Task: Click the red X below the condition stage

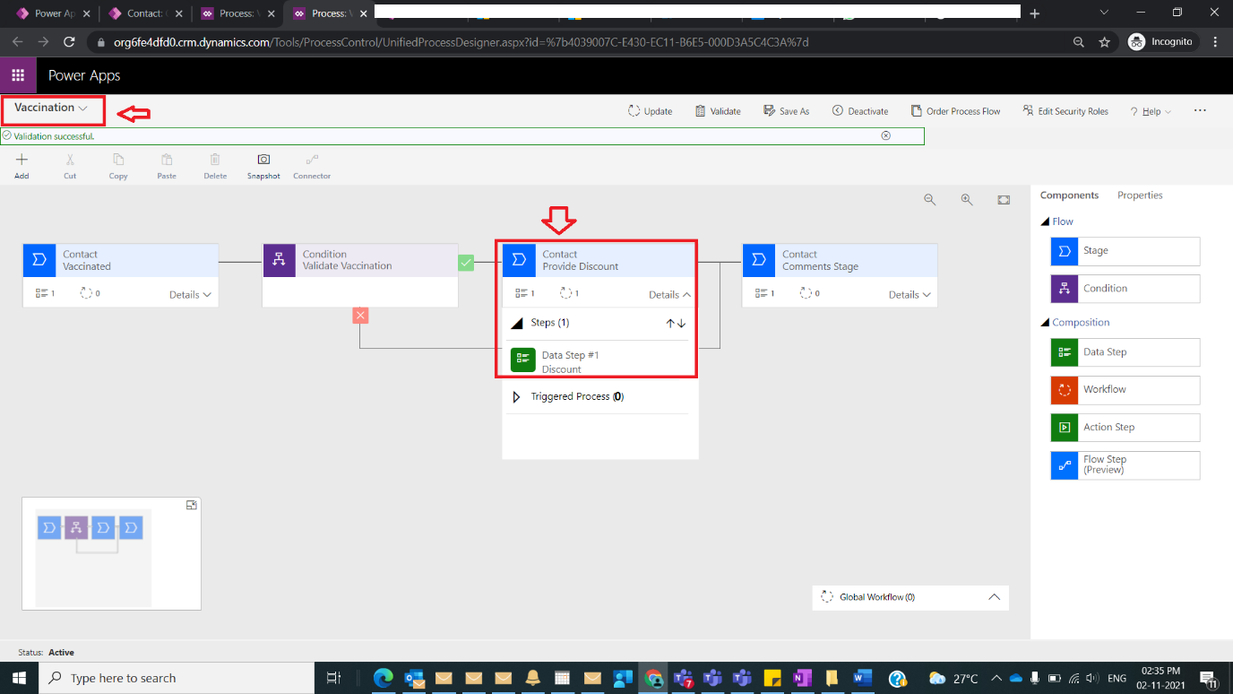Action: point(360,315)
